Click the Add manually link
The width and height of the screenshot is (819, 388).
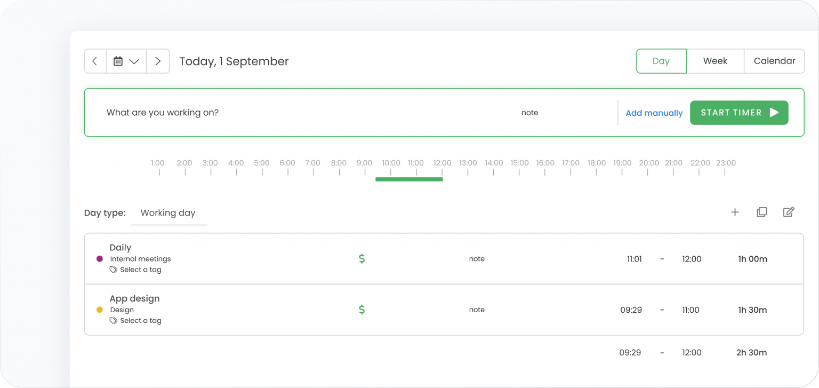(654, 113)
